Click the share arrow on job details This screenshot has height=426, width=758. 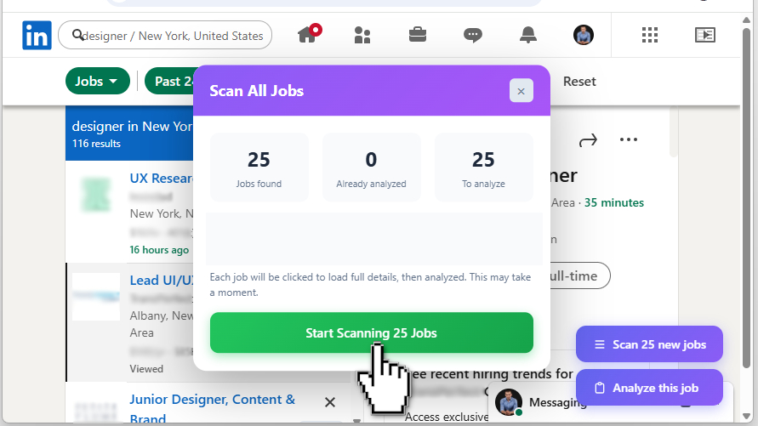587,139
